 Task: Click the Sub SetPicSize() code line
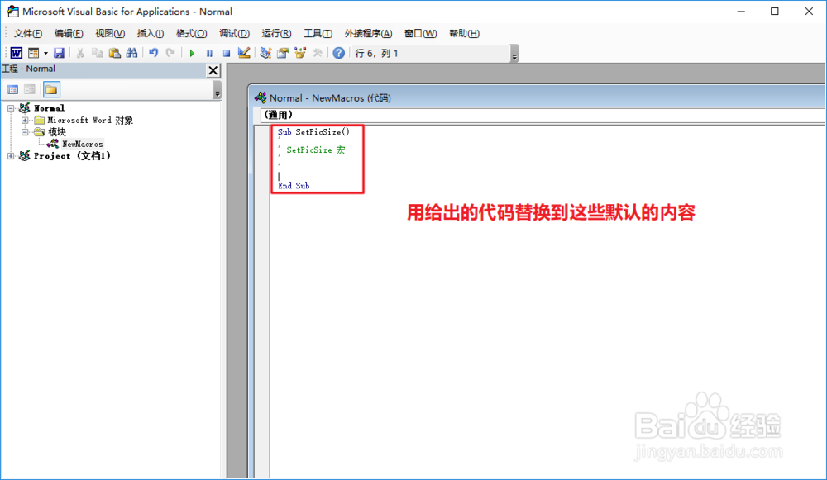point(313,132)
